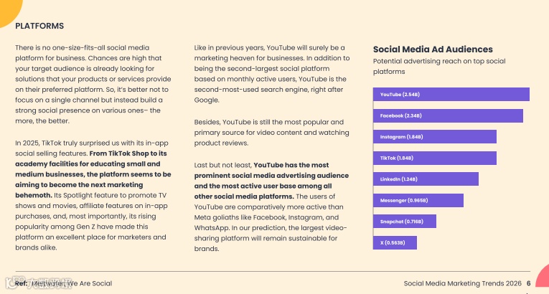The image size is (549, 294).
Task: Click the Social Media Ad Audiences title
Action: point(433,49)
